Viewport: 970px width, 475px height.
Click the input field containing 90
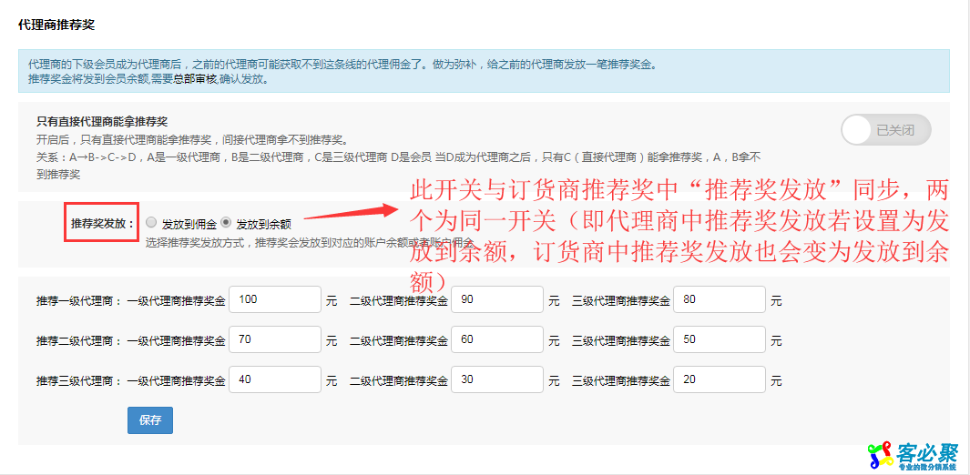pos(497,299)
